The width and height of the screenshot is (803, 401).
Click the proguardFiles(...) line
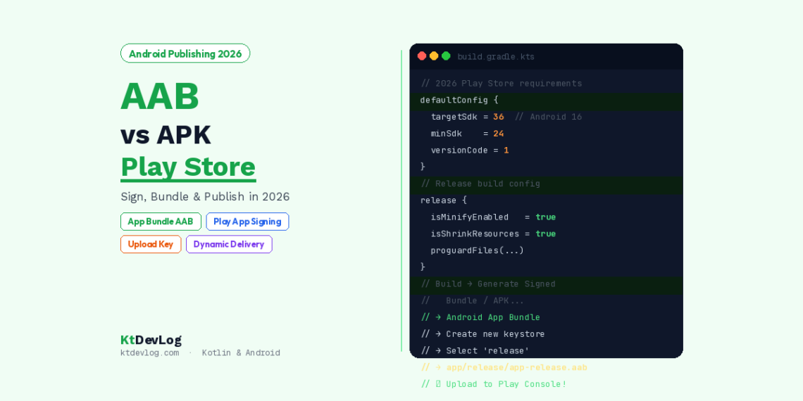(478, 250)
